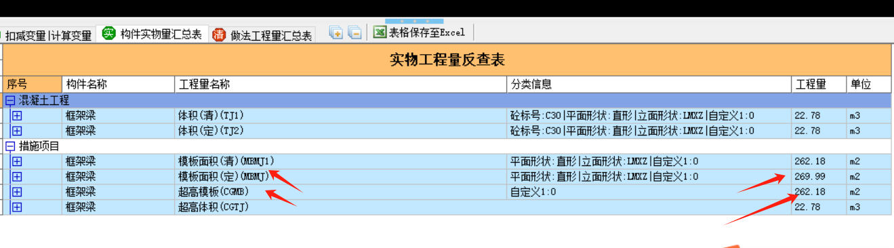The height and width of the screenshot is (248, 894).
Task: Expand the 体积(清)(TJ1) row
Action: pyautogui.click(x=17, y=115)
